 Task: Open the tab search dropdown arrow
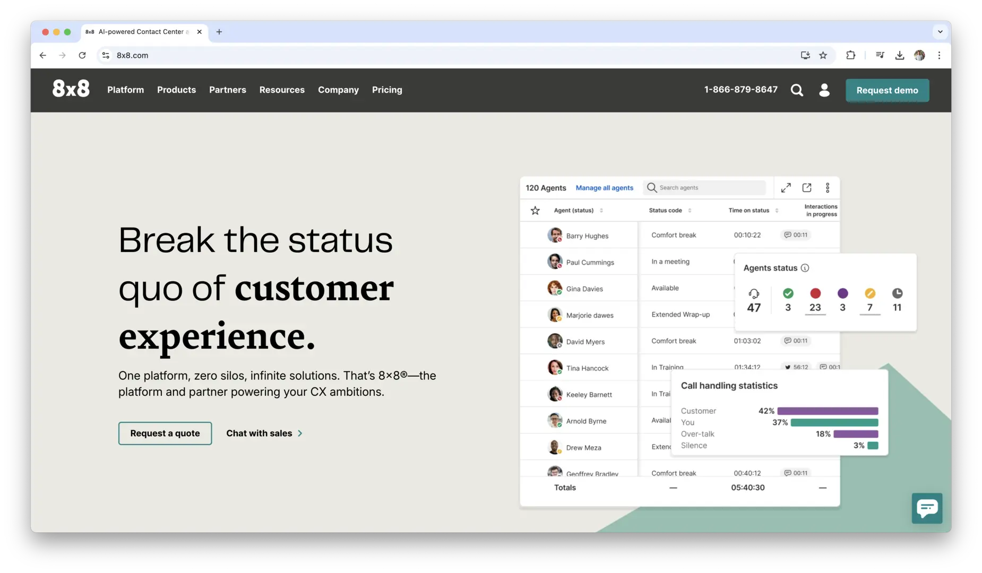click(940, 32)
